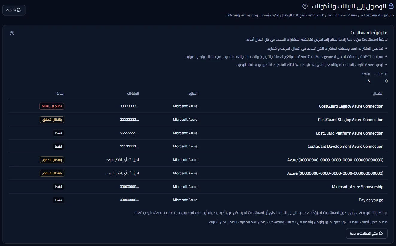Select the CostGuard Legacy Azure Connection name
Viewport: 396px width, 246px height.
point(351,106)
